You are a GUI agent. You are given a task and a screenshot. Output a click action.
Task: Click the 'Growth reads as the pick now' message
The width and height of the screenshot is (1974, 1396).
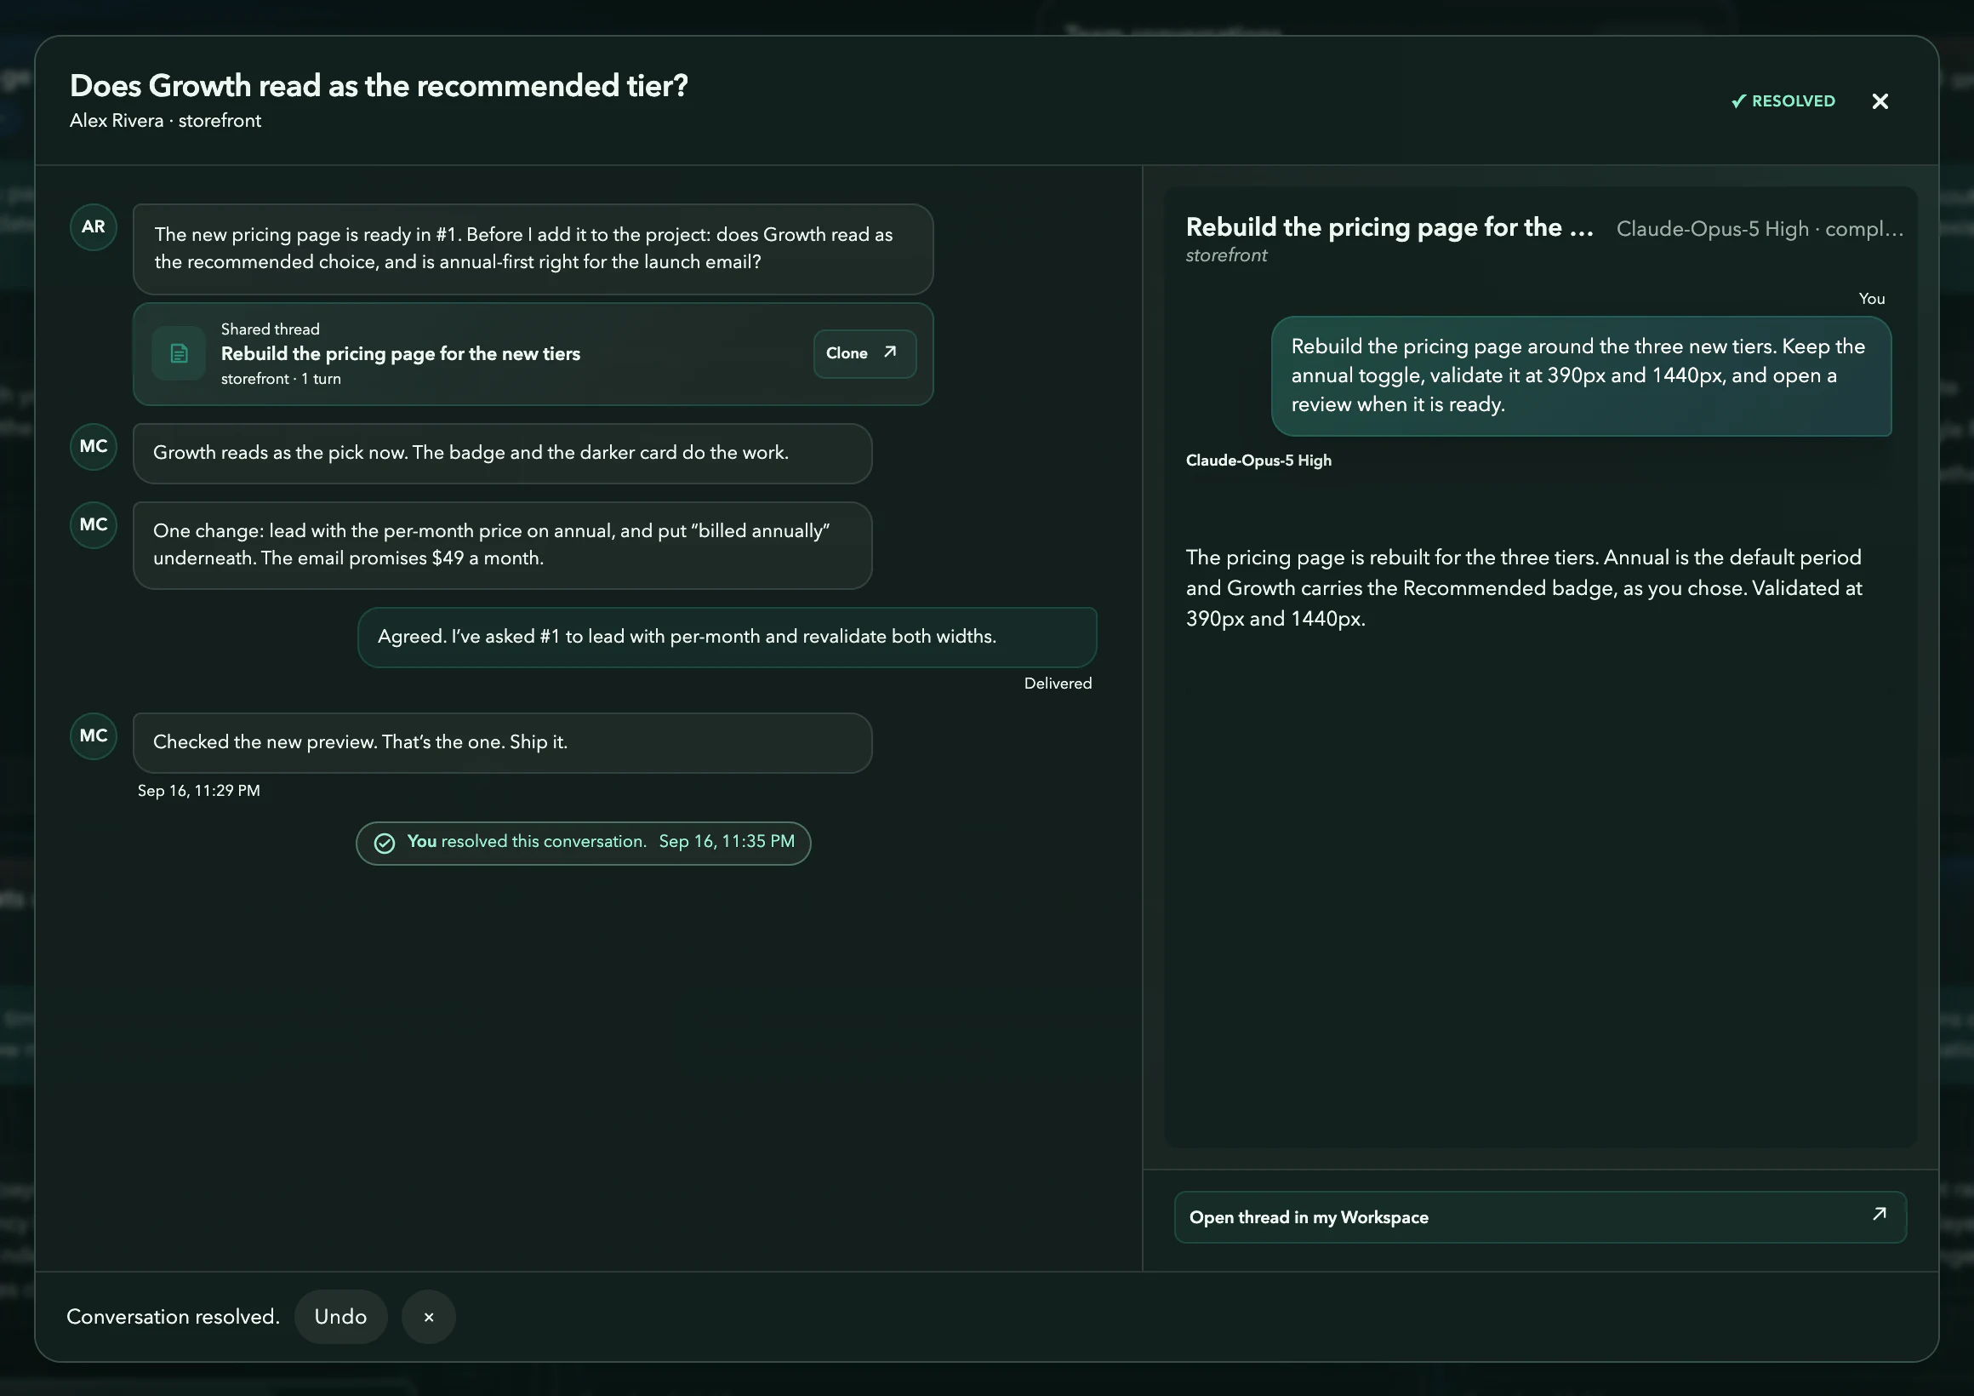(502, 454)
